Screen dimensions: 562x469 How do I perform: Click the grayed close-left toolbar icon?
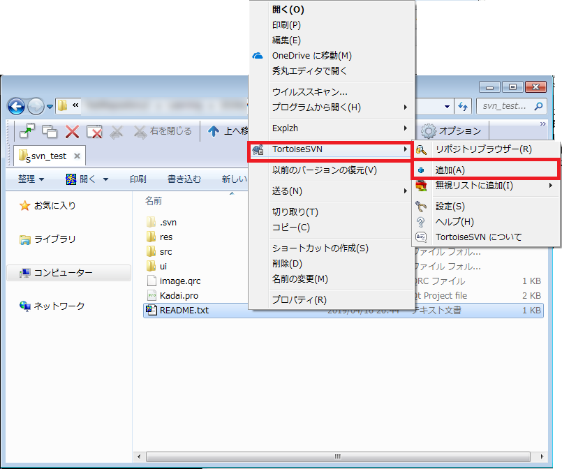(117, 132)
